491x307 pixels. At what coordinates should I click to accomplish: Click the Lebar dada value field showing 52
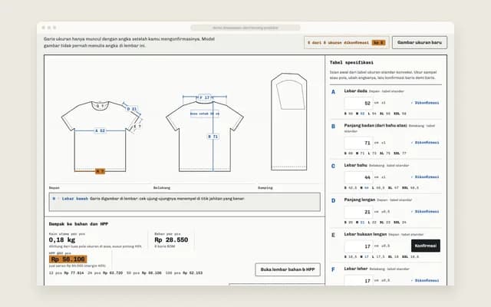[x=358, y=103]
